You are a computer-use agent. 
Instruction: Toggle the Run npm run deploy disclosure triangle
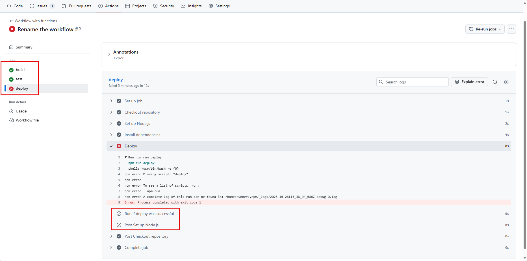[x=126, y=157]
